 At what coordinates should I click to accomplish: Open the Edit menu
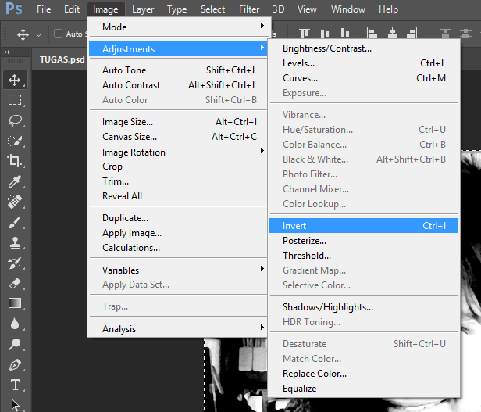pos(72,9)
